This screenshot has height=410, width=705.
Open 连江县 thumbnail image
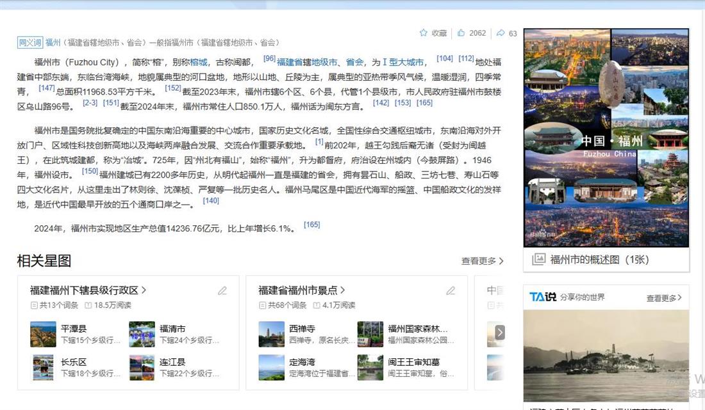tap(142, 367)
